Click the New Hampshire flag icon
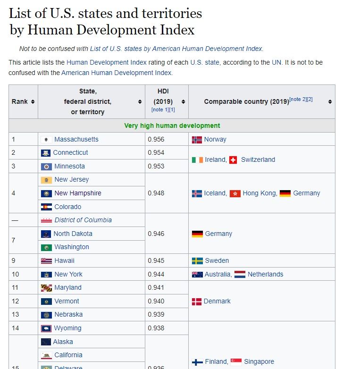Image resolution: width=343 pixels, height=369 pixels. pos(46,193)
